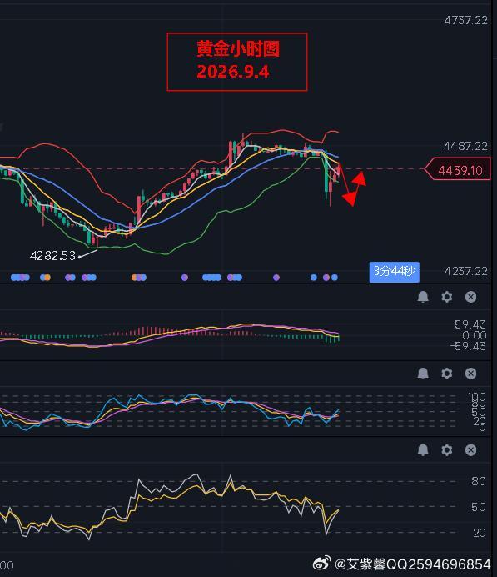This screenshot has height=577, width=497.
Task: Select the -59.43 MACD scale value
Action: (x=468, y=346)
